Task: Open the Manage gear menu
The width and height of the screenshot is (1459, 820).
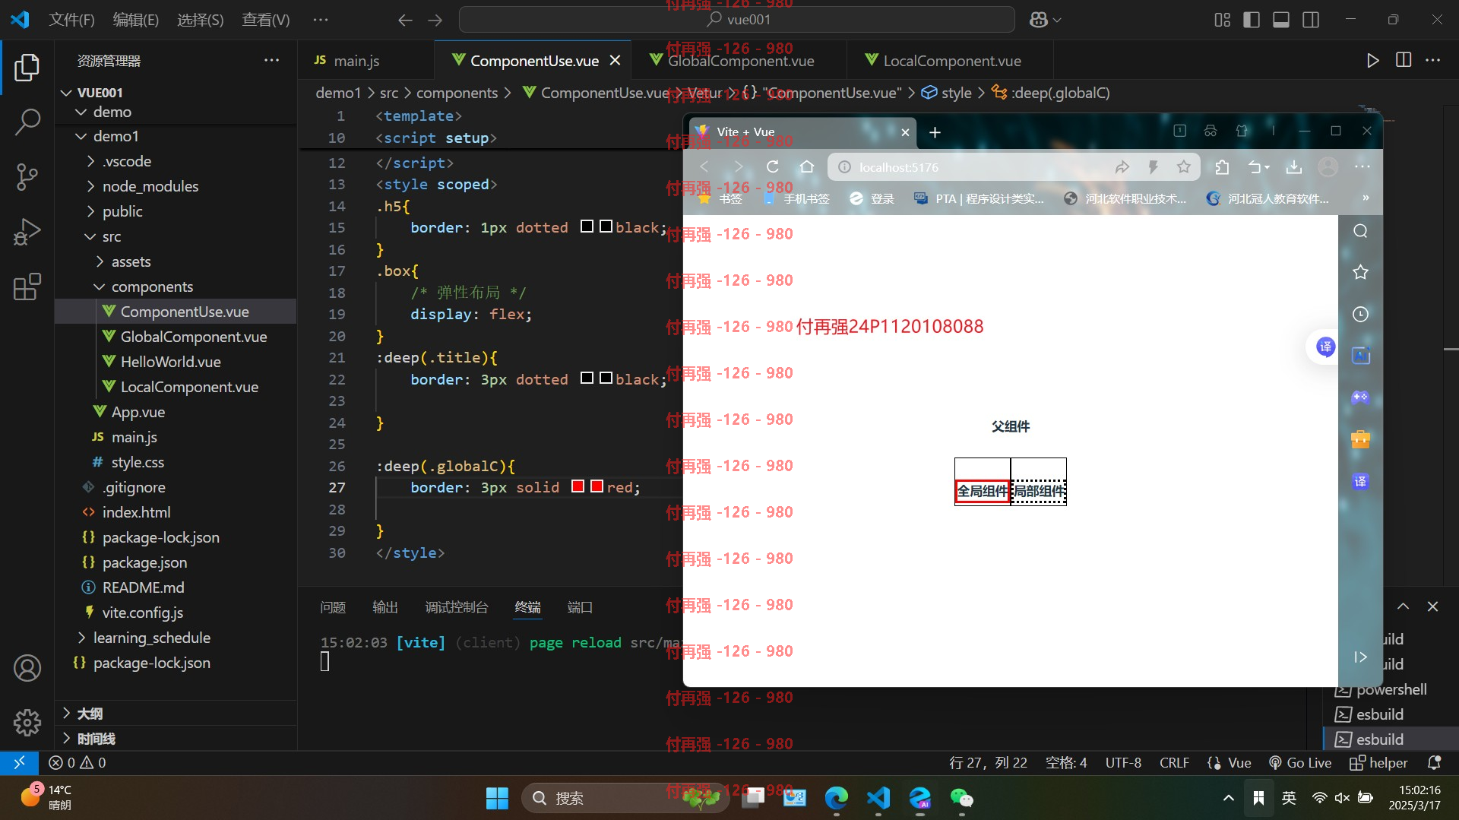Action: (27, 722)
